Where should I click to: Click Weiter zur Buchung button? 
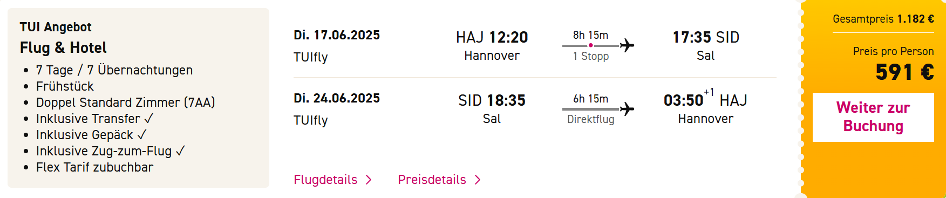(873, 117)
